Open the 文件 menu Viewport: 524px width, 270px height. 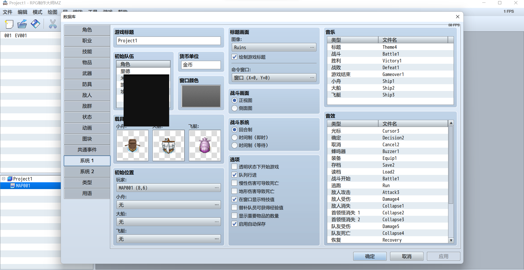[8, 12]
